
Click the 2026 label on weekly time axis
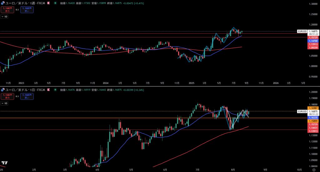(x=276, y=83)
